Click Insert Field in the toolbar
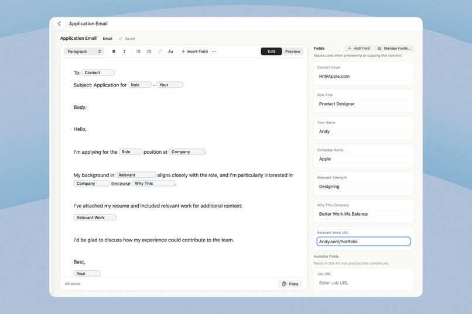The image size is (472, 314). click(194, 51)
